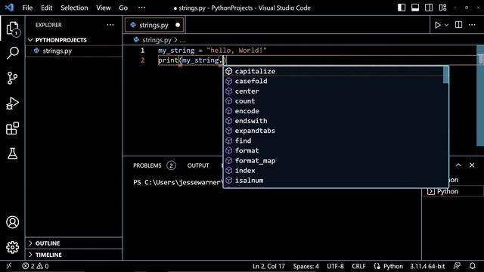Open the Accounts menu icon
The width and height of the screenshot is (484, 272).
(12, 222)
